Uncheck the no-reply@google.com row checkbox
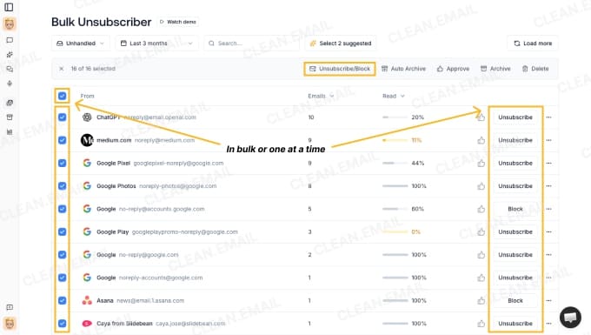 63,255
